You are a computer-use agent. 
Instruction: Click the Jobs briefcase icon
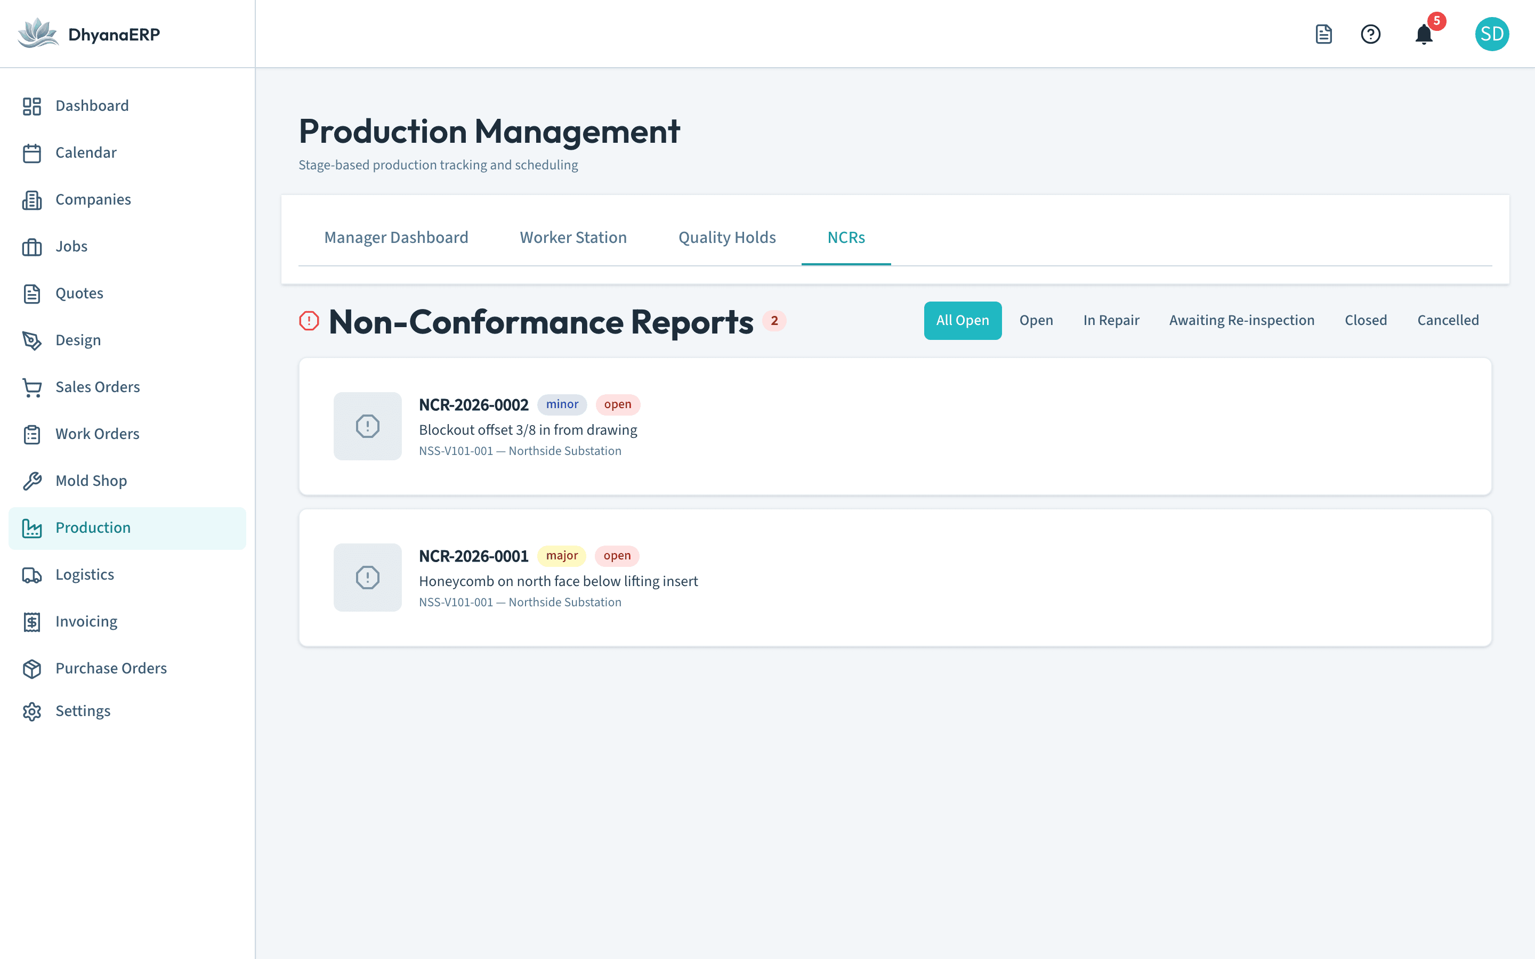click(32, 247)
